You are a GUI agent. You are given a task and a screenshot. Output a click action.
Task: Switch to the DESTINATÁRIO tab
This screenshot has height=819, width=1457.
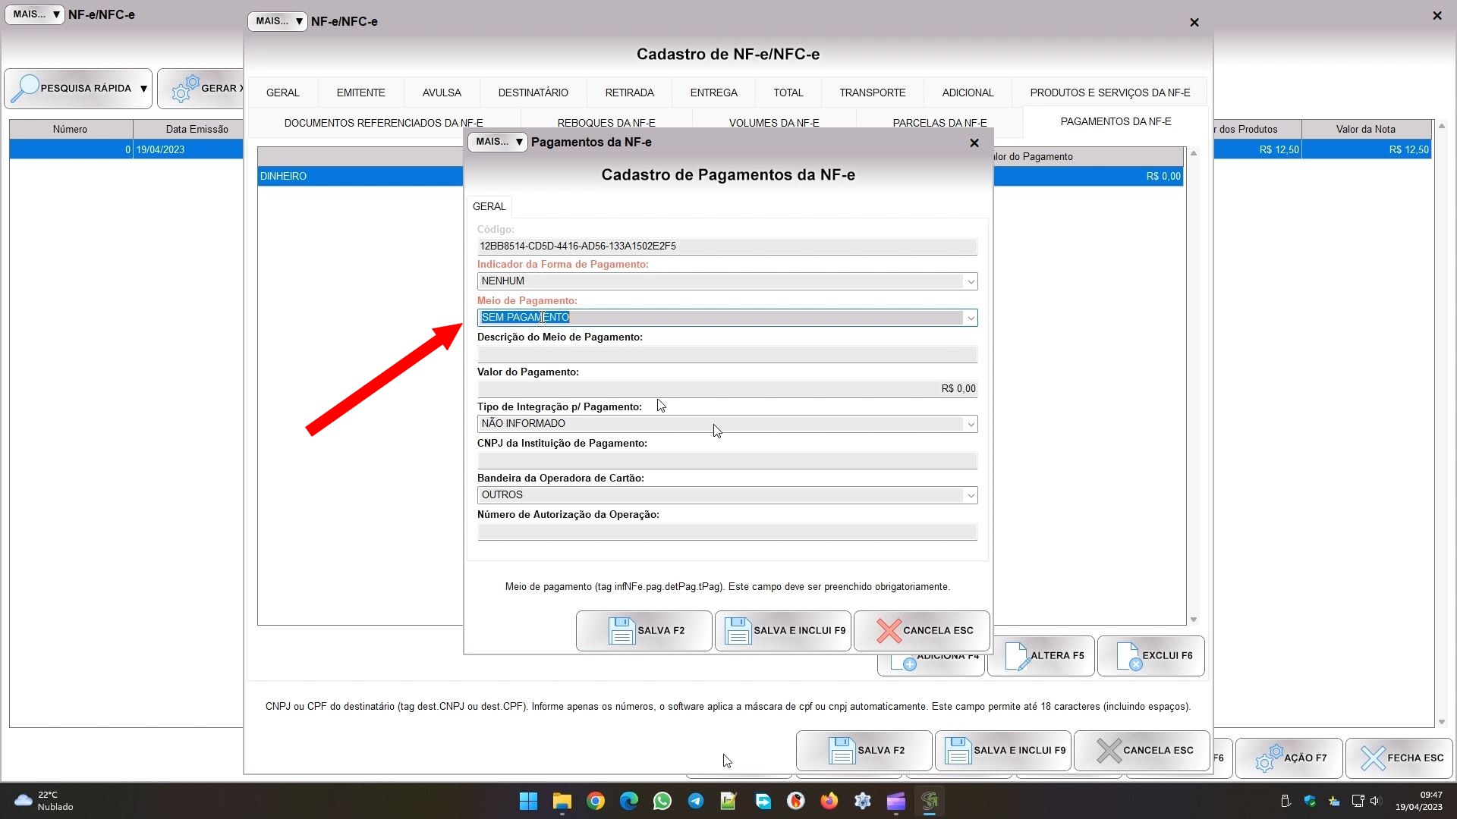coord(533,93)
